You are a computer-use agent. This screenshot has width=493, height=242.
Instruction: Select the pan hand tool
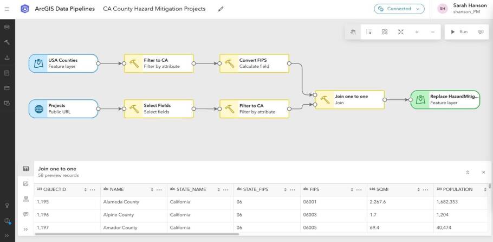(x=353, y=32)
